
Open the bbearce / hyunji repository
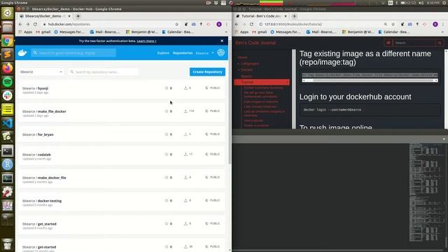click(x=35, y=89)
